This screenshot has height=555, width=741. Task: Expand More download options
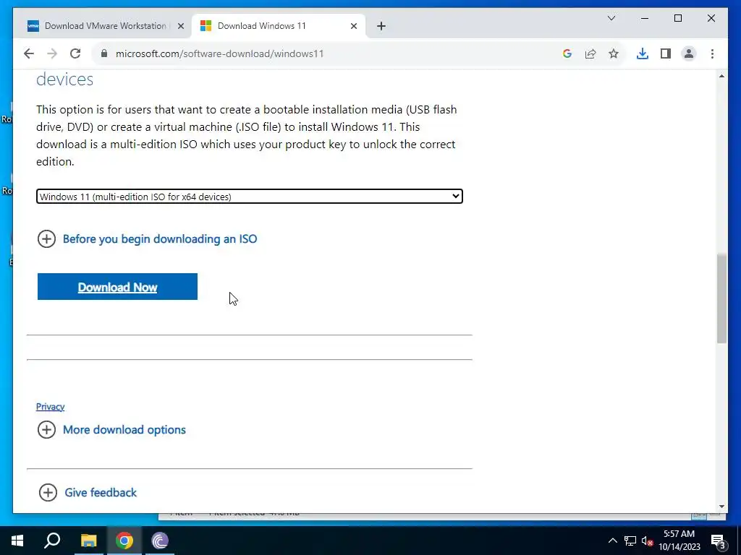pyautogui.click(x=111, y=429)
